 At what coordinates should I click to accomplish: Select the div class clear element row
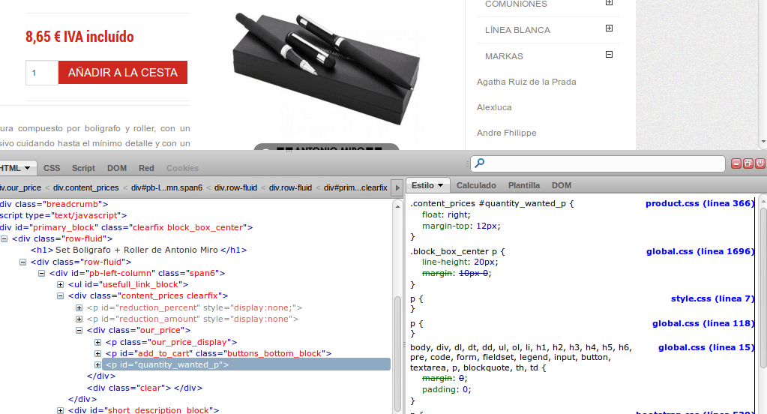click(144, 388)
